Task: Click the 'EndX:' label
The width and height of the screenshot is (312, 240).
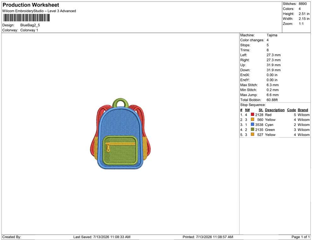Action: pos(245,75)
